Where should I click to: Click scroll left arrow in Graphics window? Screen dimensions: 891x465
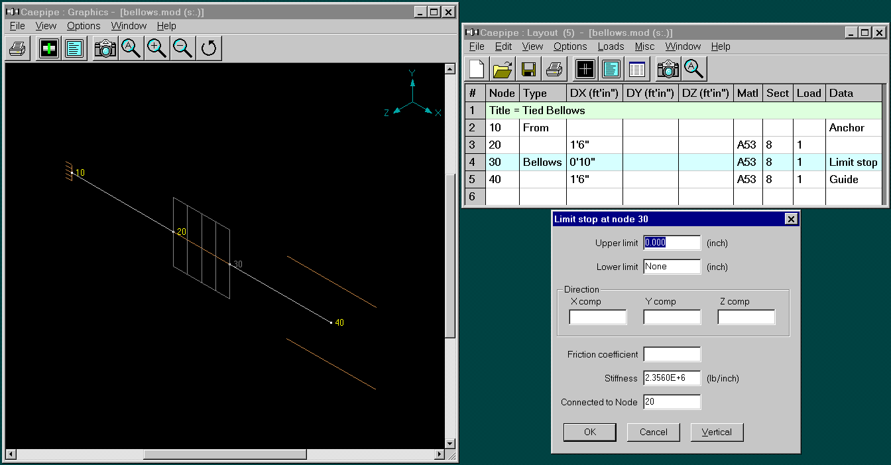(x=10, y=454)
